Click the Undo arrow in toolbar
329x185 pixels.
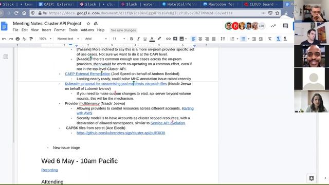[4, 39]
